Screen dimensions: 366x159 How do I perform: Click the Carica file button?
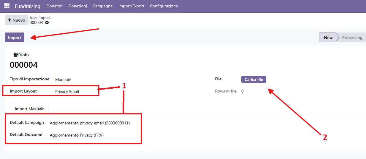click(254, 79)
